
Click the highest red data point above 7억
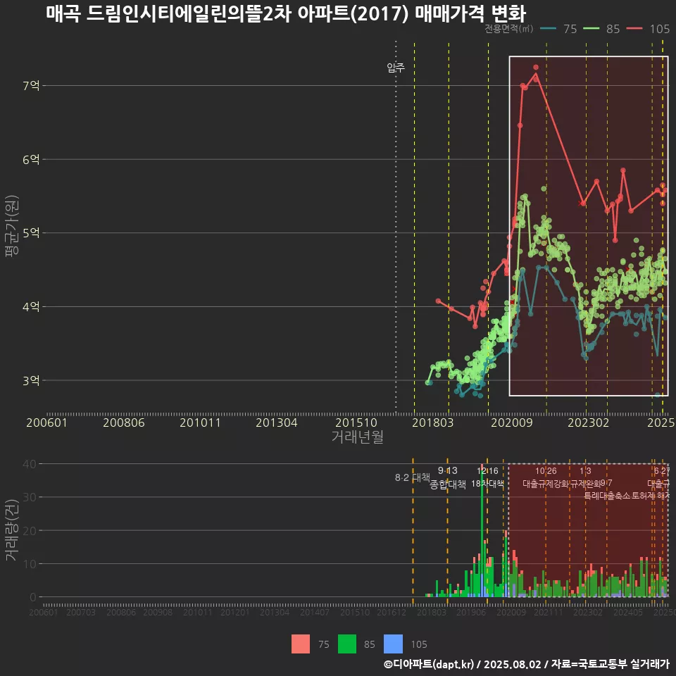[x=536, y=68]
